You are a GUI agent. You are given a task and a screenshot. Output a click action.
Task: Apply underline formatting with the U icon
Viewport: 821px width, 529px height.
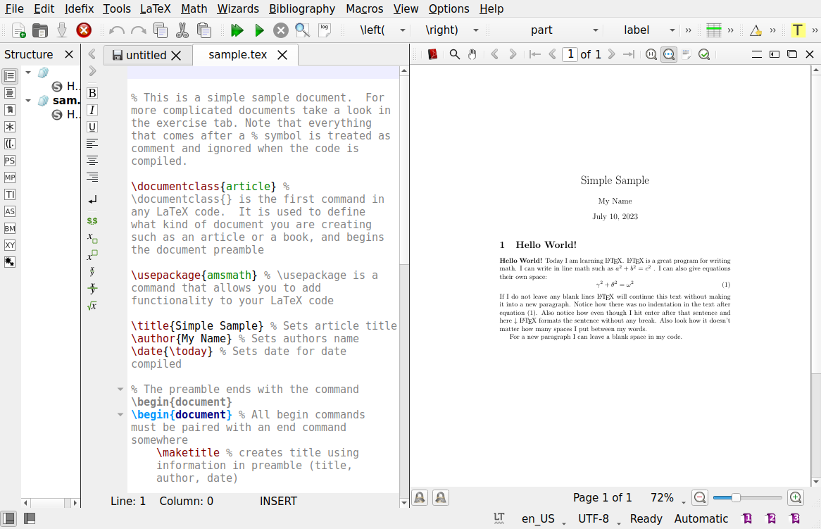pyautogui.click(x=92, y=127)
